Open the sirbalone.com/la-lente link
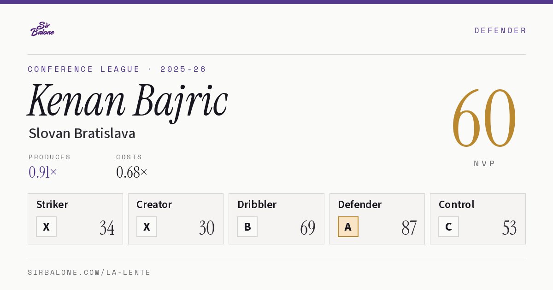Image resolution: width=553 pixels, height=290 pixels. 89,273
